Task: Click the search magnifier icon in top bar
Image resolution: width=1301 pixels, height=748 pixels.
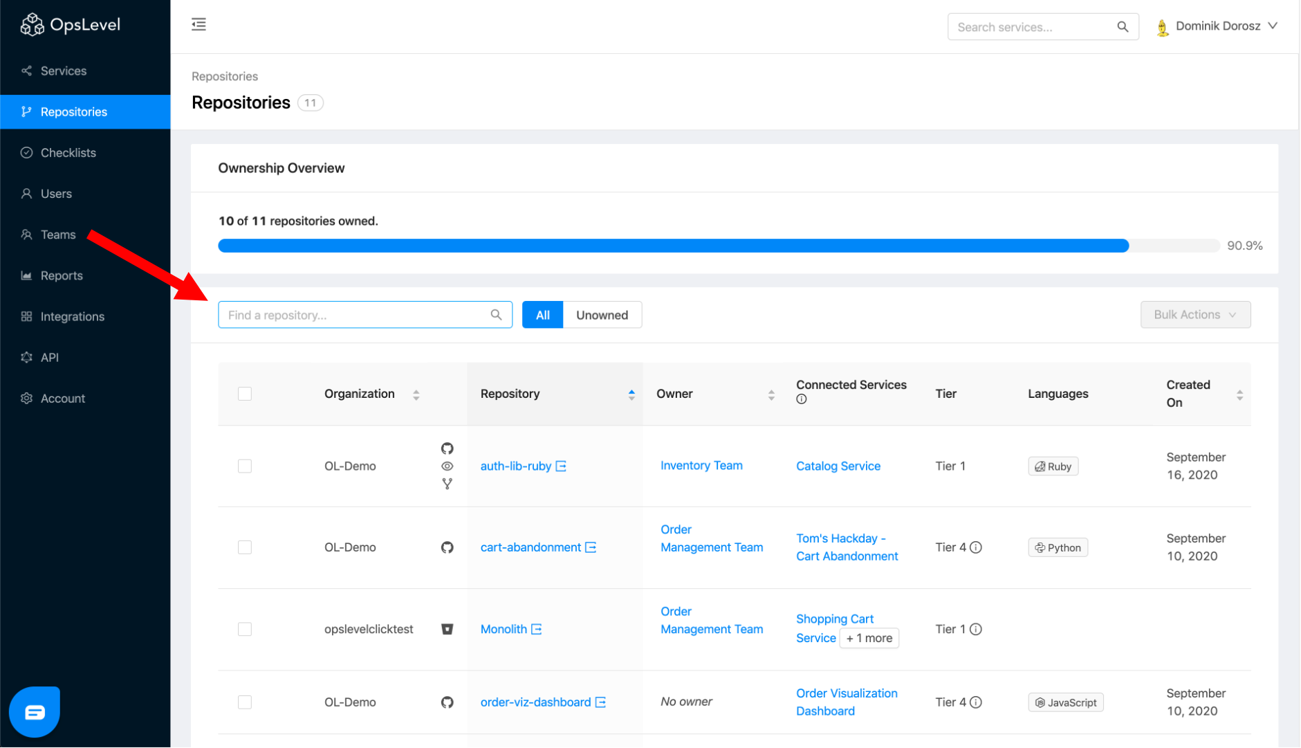Action: pyautogui.click(x=1123, y=27)
